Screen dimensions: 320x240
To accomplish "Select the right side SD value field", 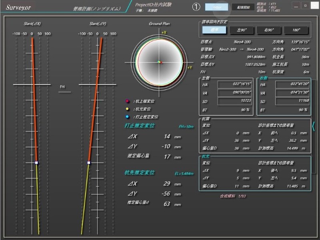I will pyautogui.click(x=292, y=101).
